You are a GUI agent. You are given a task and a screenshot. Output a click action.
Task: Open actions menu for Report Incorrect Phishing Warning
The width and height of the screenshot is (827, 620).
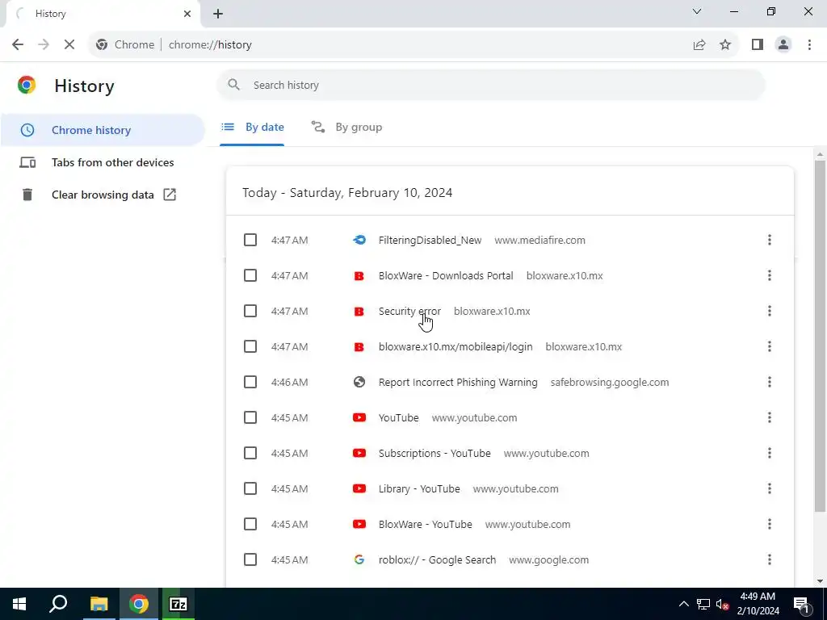click(769, 382)
